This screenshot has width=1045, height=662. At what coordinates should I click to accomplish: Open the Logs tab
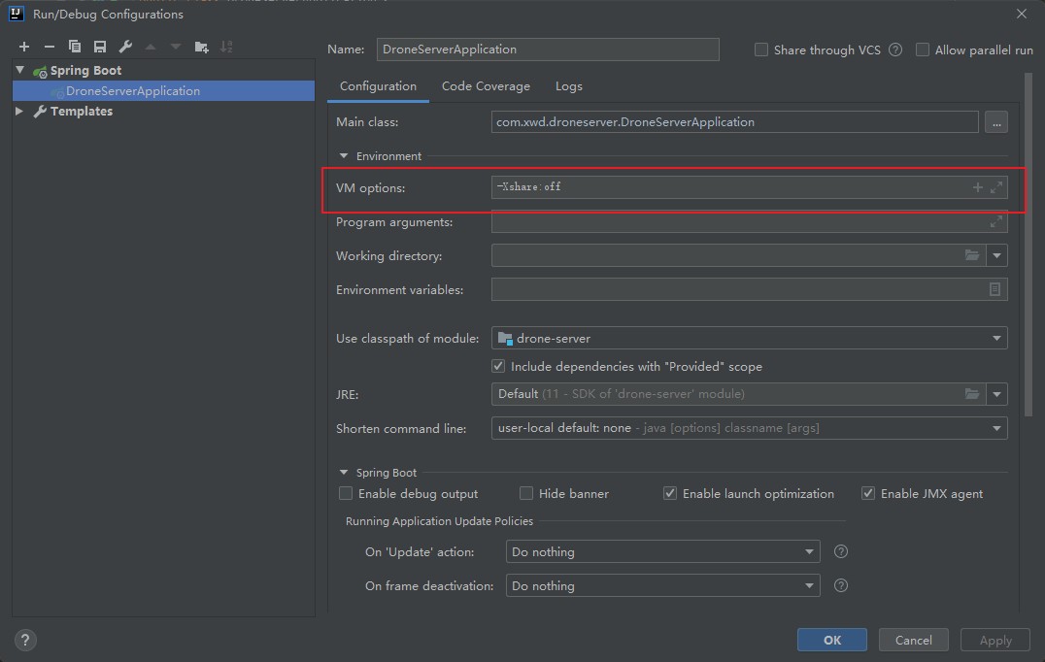pos(569,86)
